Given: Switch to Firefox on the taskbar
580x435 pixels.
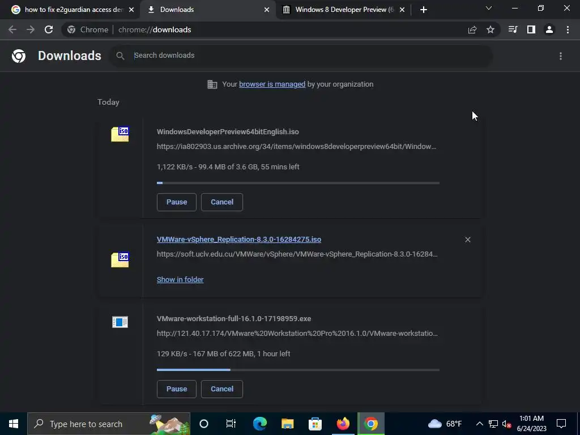Looking at the screenshot, I should [343, 424].
